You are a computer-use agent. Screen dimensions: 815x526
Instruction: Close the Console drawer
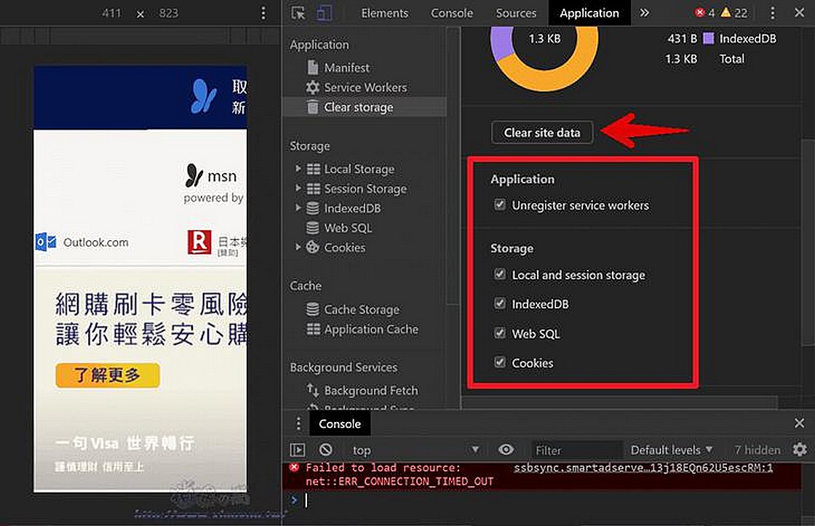coord(800,423)
